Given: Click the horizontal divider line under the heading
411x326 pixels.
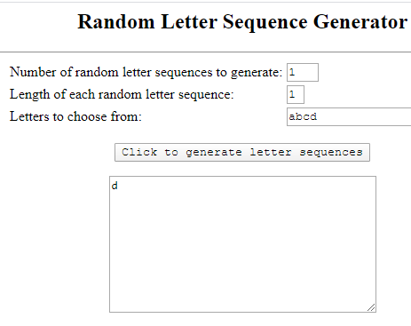Looking at the screenshot, I should [205, 52].
